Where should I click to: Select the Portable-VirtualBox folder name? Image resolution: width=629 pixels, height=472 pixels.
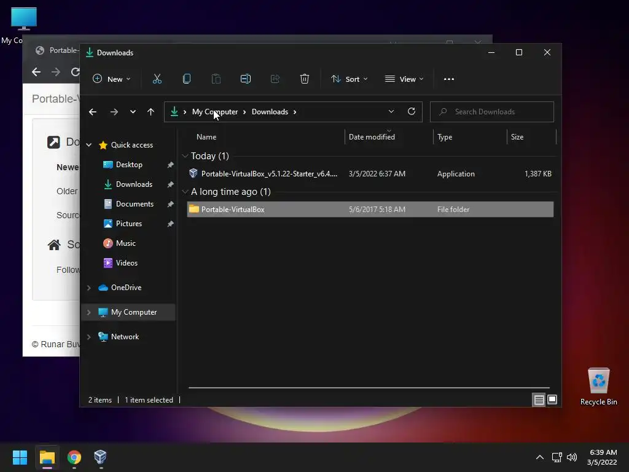pos(233,210)
